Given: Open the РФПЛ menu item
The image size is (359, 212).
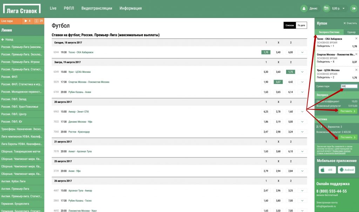Looking at the screenshot, I should click(69, 8).
